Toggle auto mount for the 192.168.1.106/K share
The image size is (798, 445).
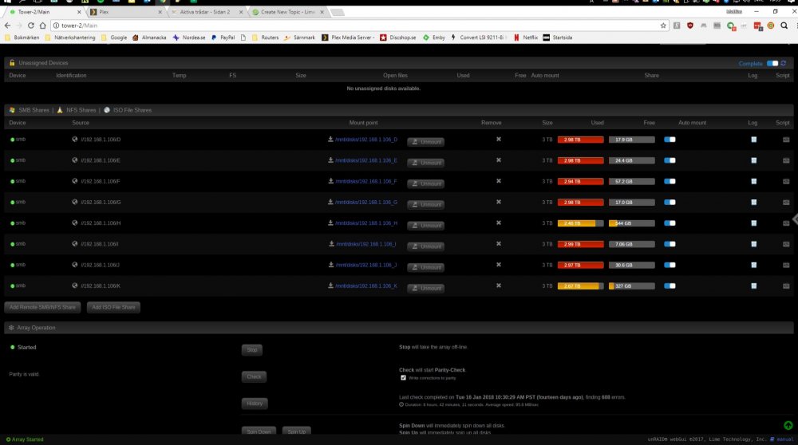click(x=670, y=286)
